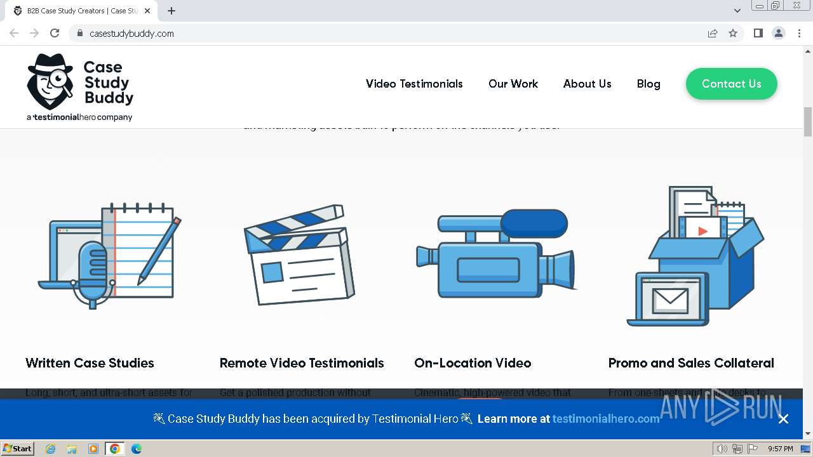Image resolution: width=813 pixels, height=457 pixels.
Task: Close the B2B Case Study Creators tab
Action: [x=147, y=11]
